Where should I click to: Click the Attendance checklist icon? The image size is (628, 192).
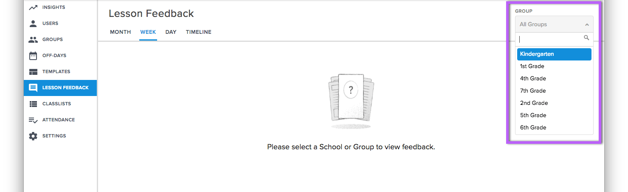[x=33, y=120]
